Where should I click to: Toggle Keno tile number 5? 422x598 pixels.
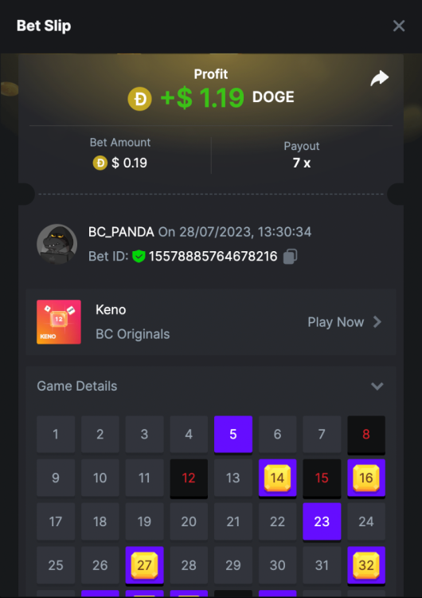[233, 435]
